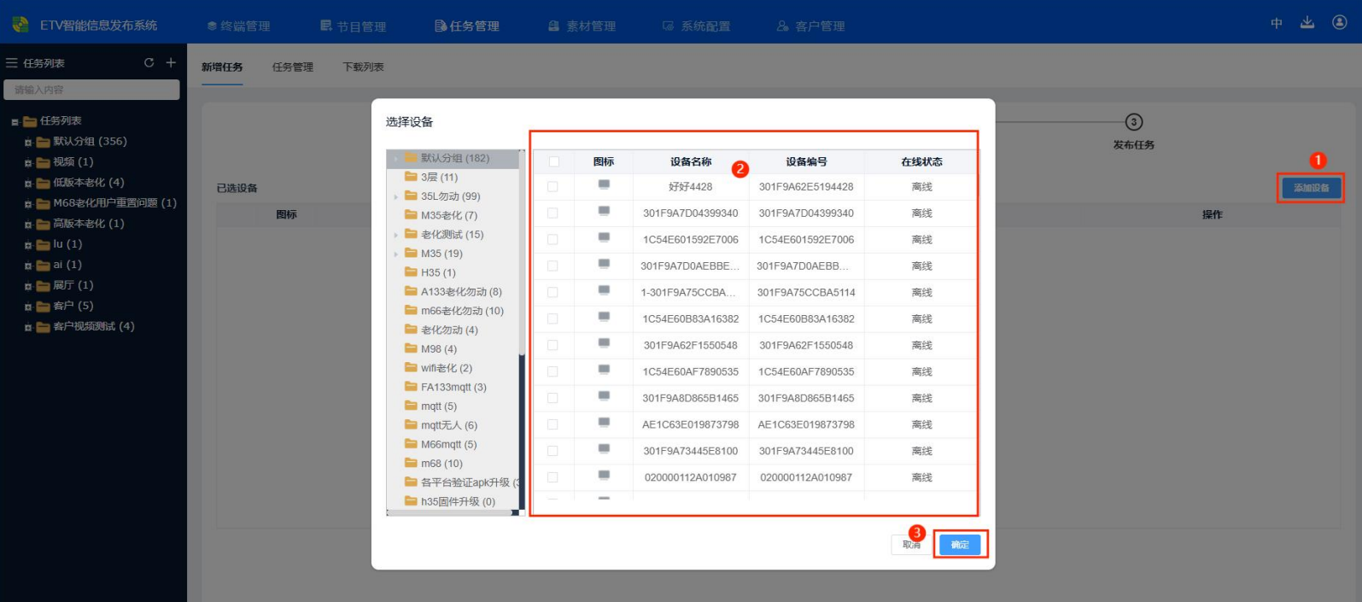Click the device icon for 好好4428
1362x602 pixels.
604,185
